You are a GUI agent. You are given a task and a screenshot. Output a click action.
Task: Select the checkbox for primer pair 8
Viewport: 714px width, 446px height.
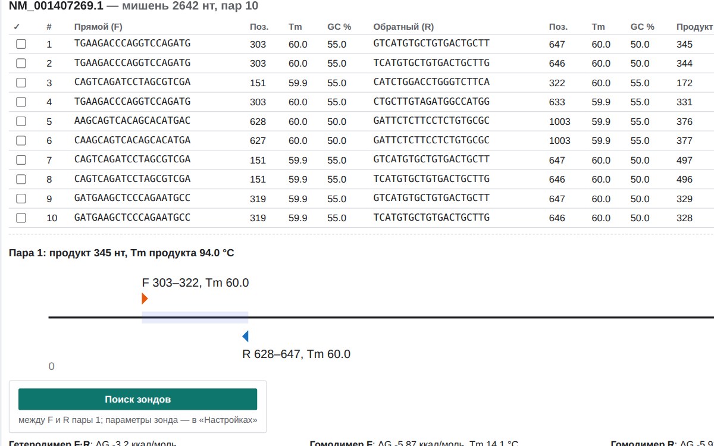pyautogui.click(x=21, y=179)
